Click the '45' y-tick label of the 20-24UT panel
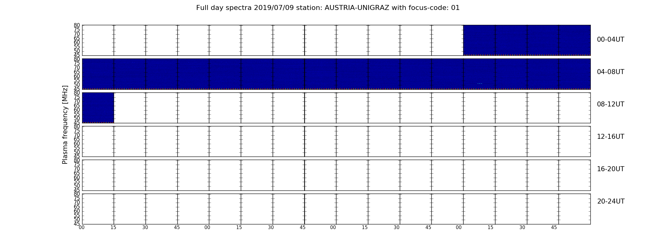 pyautogui.click(x=77, y=224)
